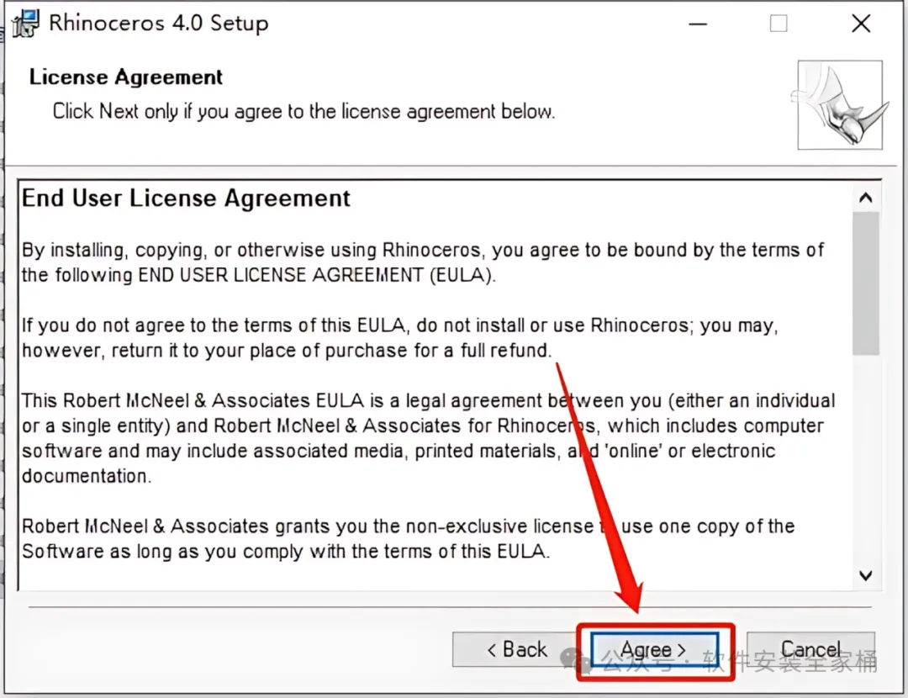The image size is (908, 698).
Task: Click the installer icon in title bar
Action: 26,24
